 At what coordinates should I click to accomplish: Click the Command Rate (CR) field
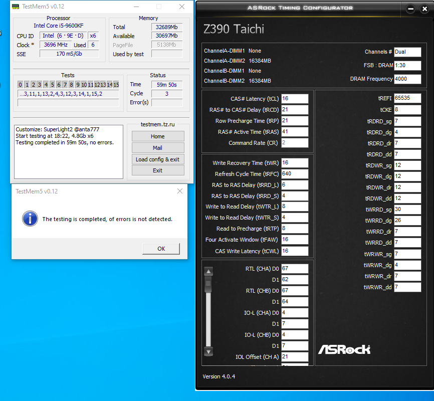(295, 143)
